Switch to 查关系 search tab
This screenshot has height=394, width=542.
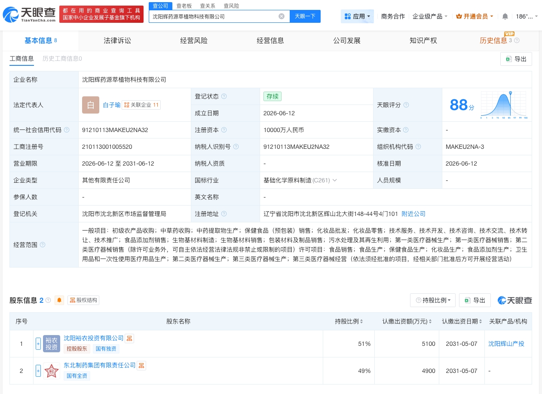208,6
